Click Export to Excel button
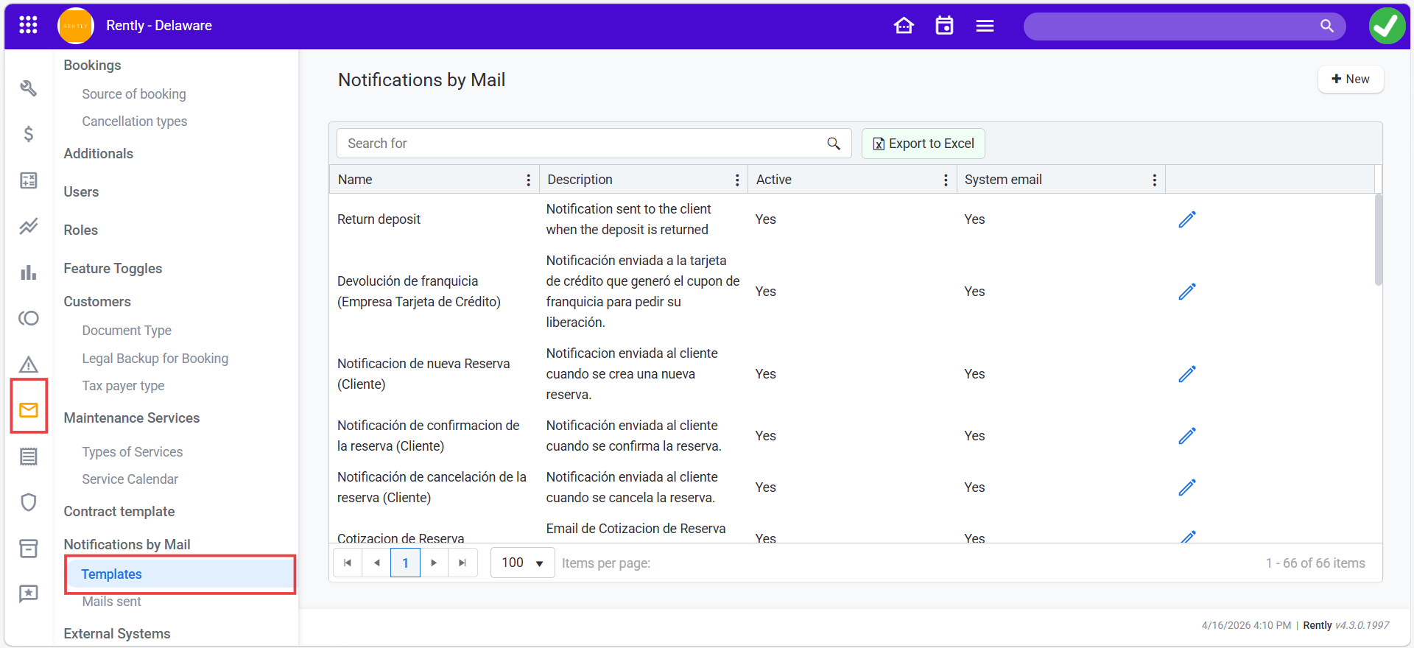Screen dimensions: 1414x648 click(924, 144)
